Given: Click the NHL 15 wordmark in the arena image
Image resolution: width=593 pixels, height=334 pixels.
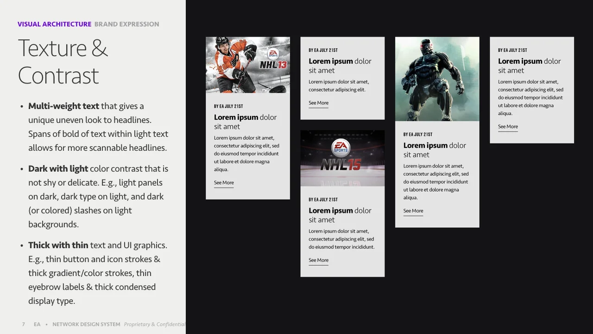Looking at the screenshot, I should click(342, 163).
